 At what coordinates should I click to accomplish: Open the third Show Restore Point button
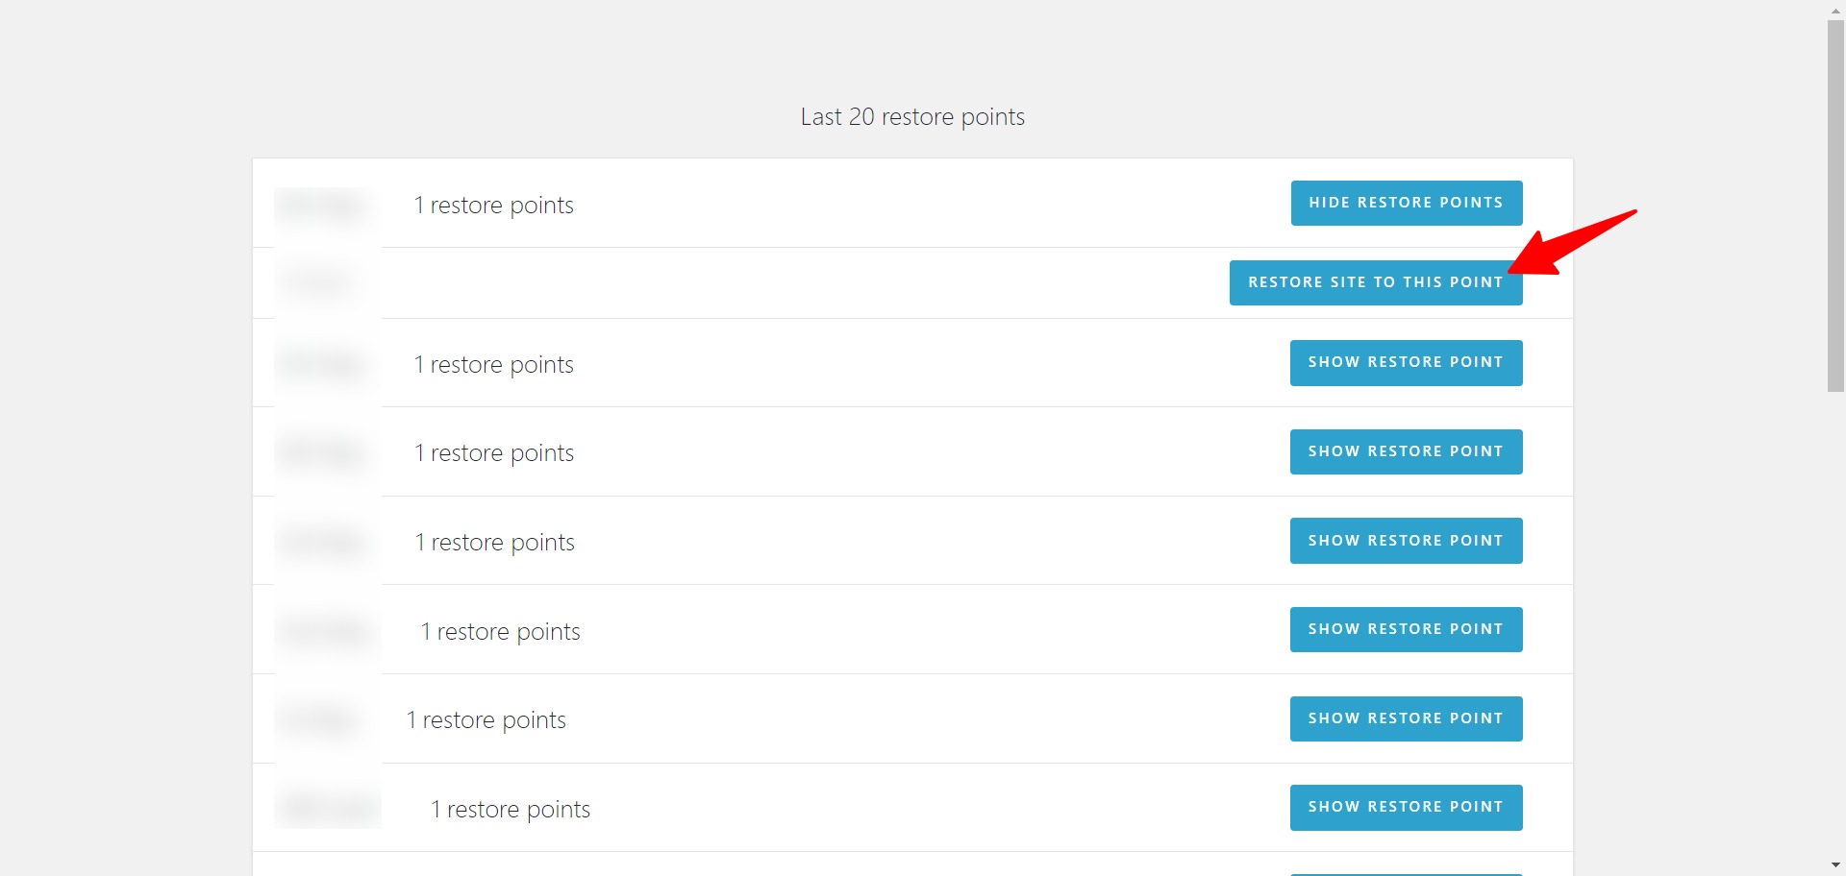[1407, 541]
